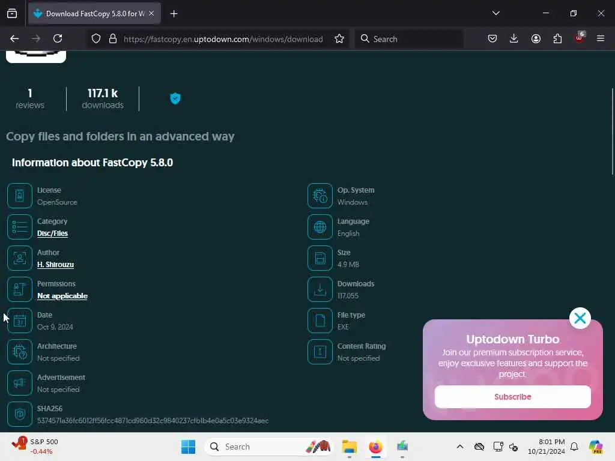Open Firefox View recent browsing button
The height and width of the screenshot is (461, 615).
point(12,13)
